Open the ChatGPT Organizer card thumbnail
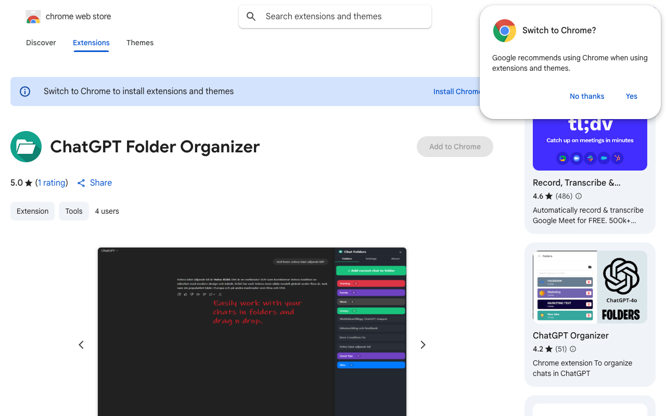The image size is (666, 416). tap(590, 287)
